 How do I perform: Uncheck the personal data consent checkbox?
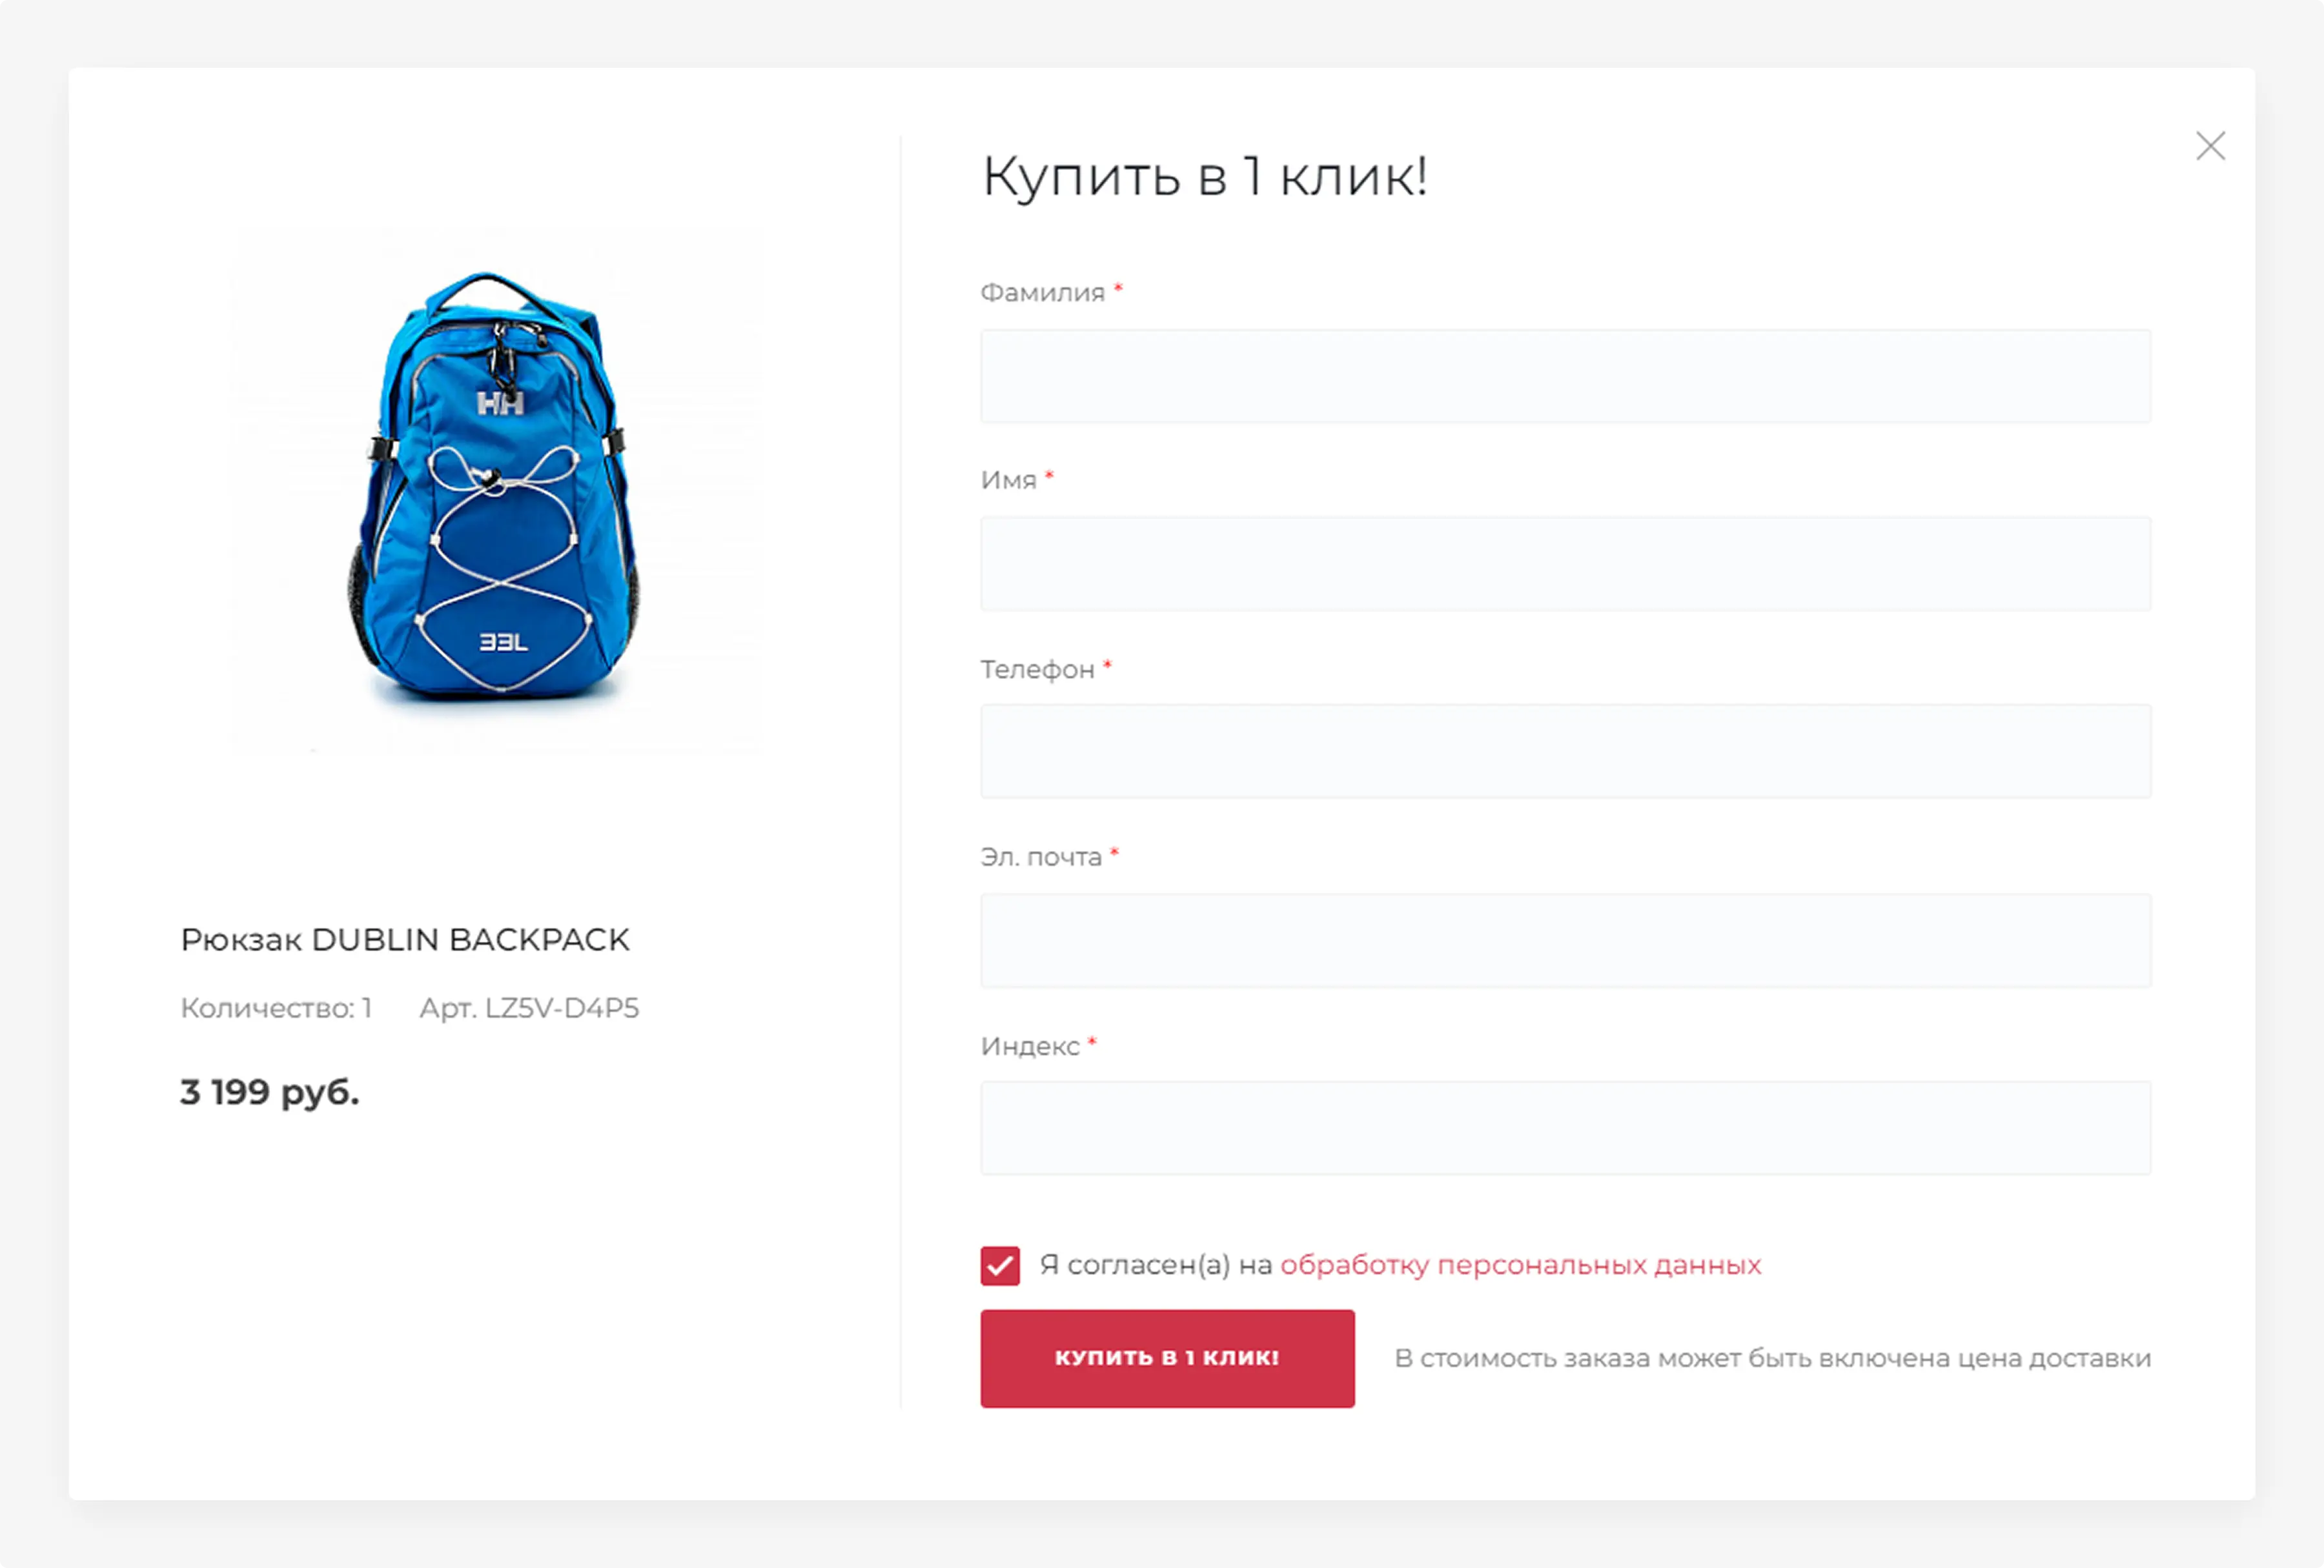(x=1000, y=1265)
